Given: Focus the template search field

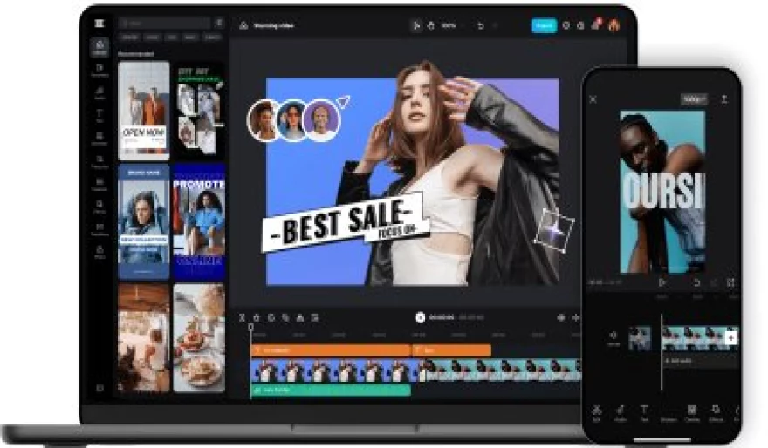Looking at the screenshot, I should pos(164,23).
